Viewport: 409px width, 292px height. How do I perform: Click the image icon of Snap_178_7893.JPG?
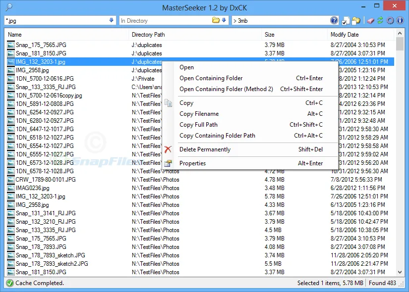tap(11, 247)
